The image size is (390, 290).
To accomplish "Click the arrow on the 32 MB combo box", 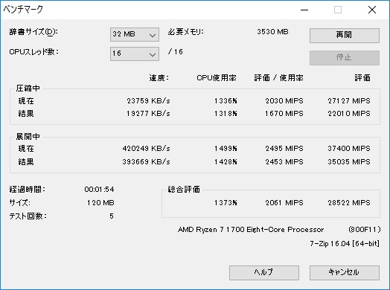I will click(x=153, y=35).
